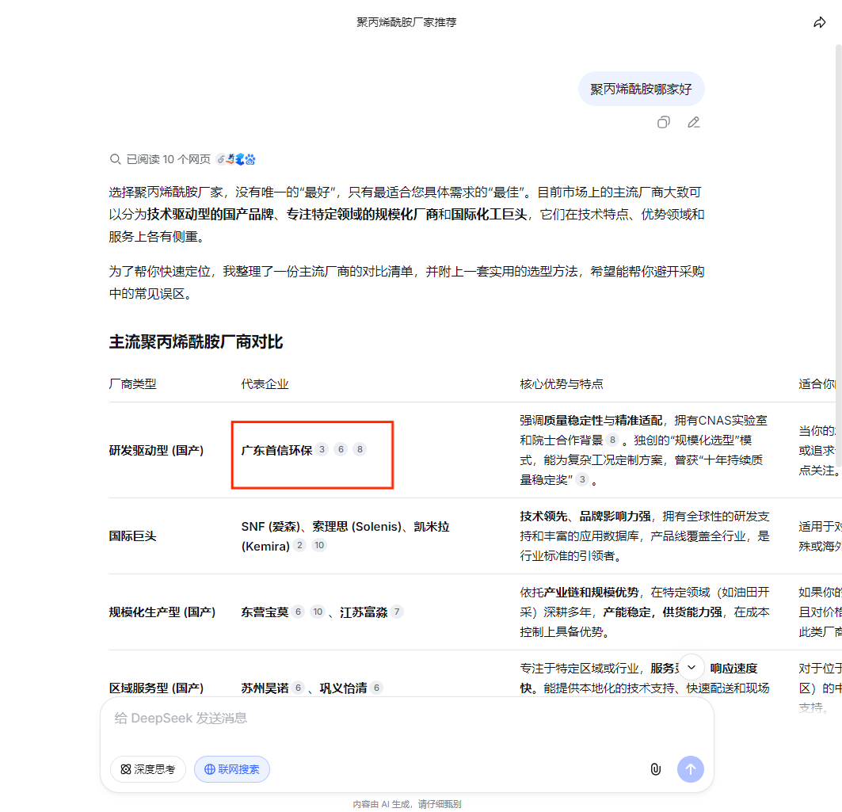This screenshot has height=812, width=842.
Task: Open citation 8 beside 广东首信环保
Action: click(x=360, y=448)
